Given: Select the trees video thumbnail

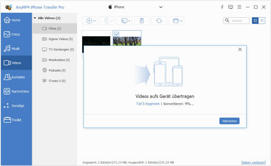Looking at the screenshot, I should point(127,41).
